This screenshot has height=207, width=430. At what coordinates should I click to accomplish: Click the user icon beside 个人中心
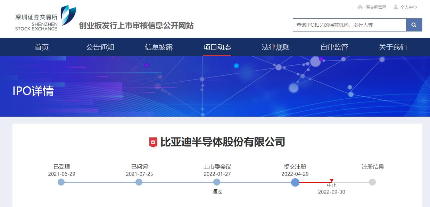tap(396, 7)
